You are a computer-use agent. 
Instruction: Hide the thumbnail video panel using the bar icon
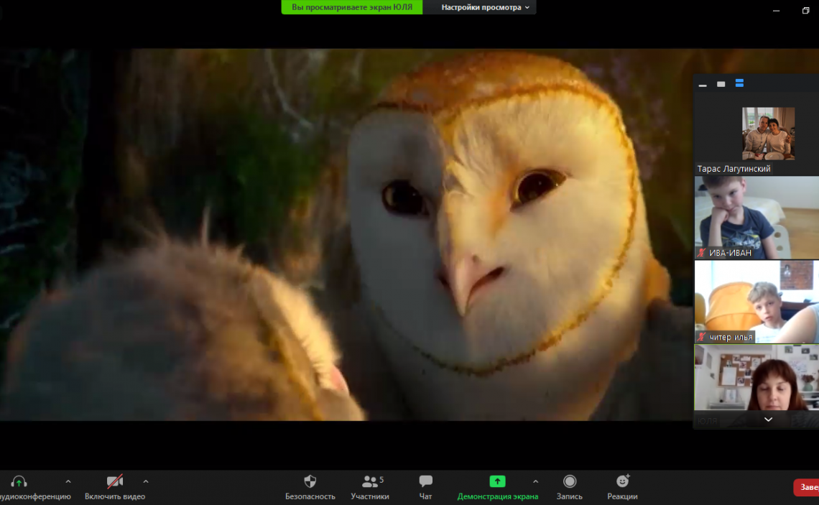coord(703,85)
